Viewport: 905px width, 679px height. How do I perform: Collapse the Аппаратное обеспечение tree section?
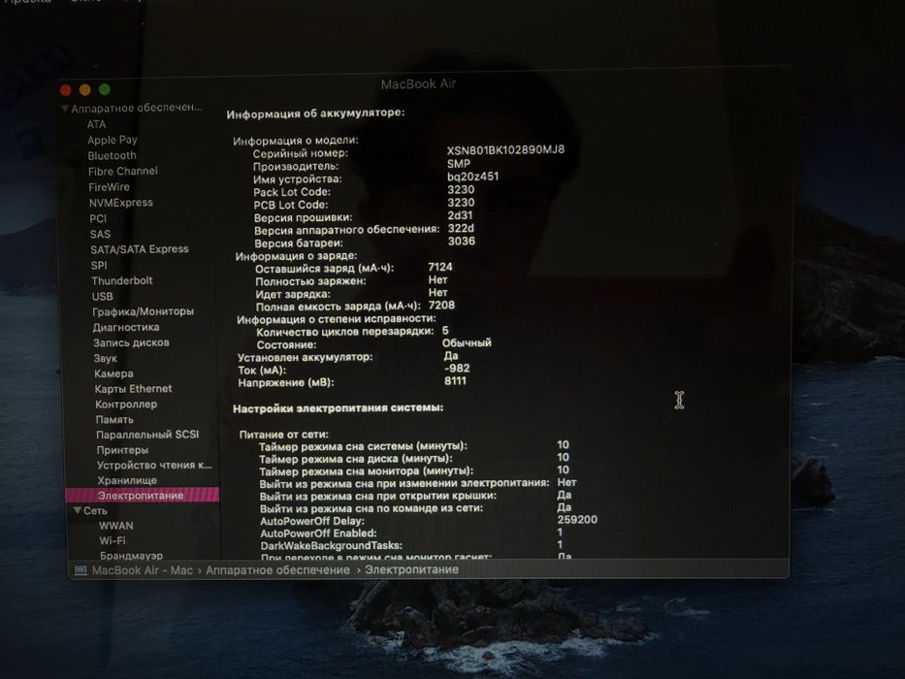click(65, 109)
